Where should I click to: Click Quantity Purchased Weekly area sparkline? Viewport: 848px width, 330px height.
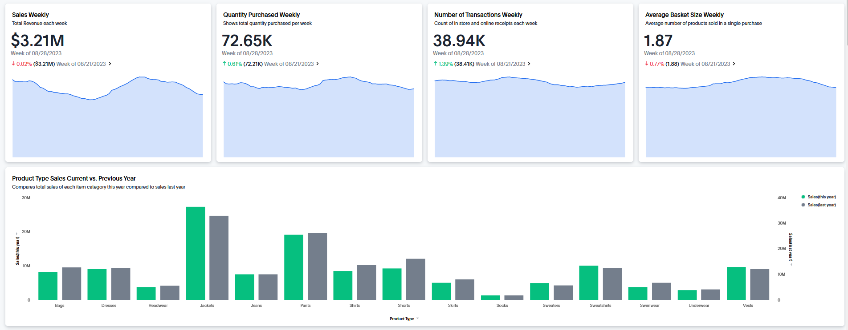pyautogui.click(x=319, y=117)
